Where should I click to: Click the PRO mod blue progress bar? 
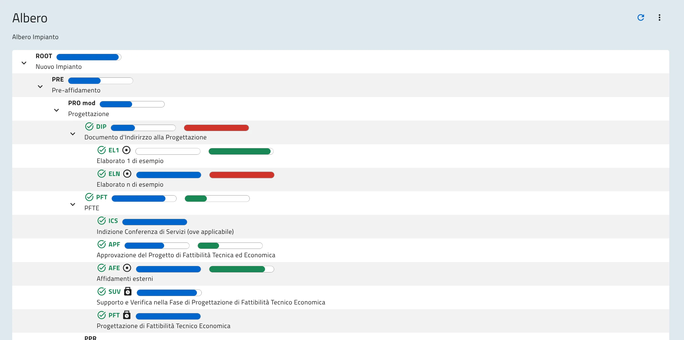click(x=132, y=104)
